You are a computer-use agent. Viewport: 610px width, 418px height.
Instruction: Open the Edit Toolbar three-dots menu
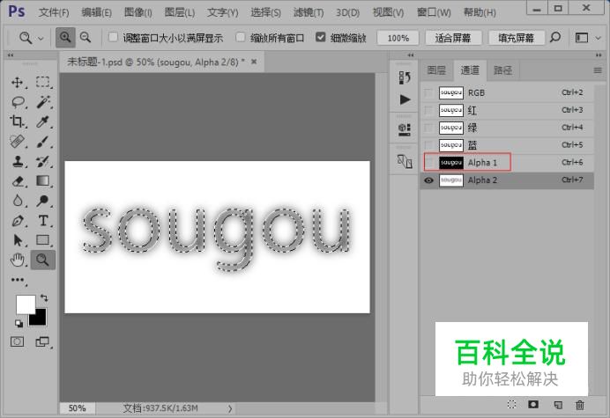coord(18,280)
